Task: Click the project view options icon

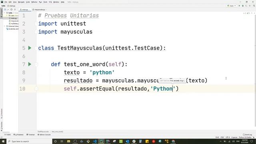Action: click(x=5, y=10)
